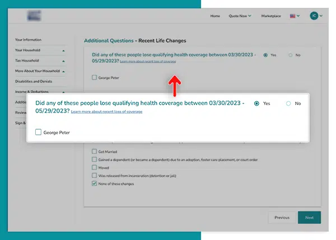The width and height of the screenshot is (336, 240).
Task: Open the Your Information section
Action: [x=28, y=40]
